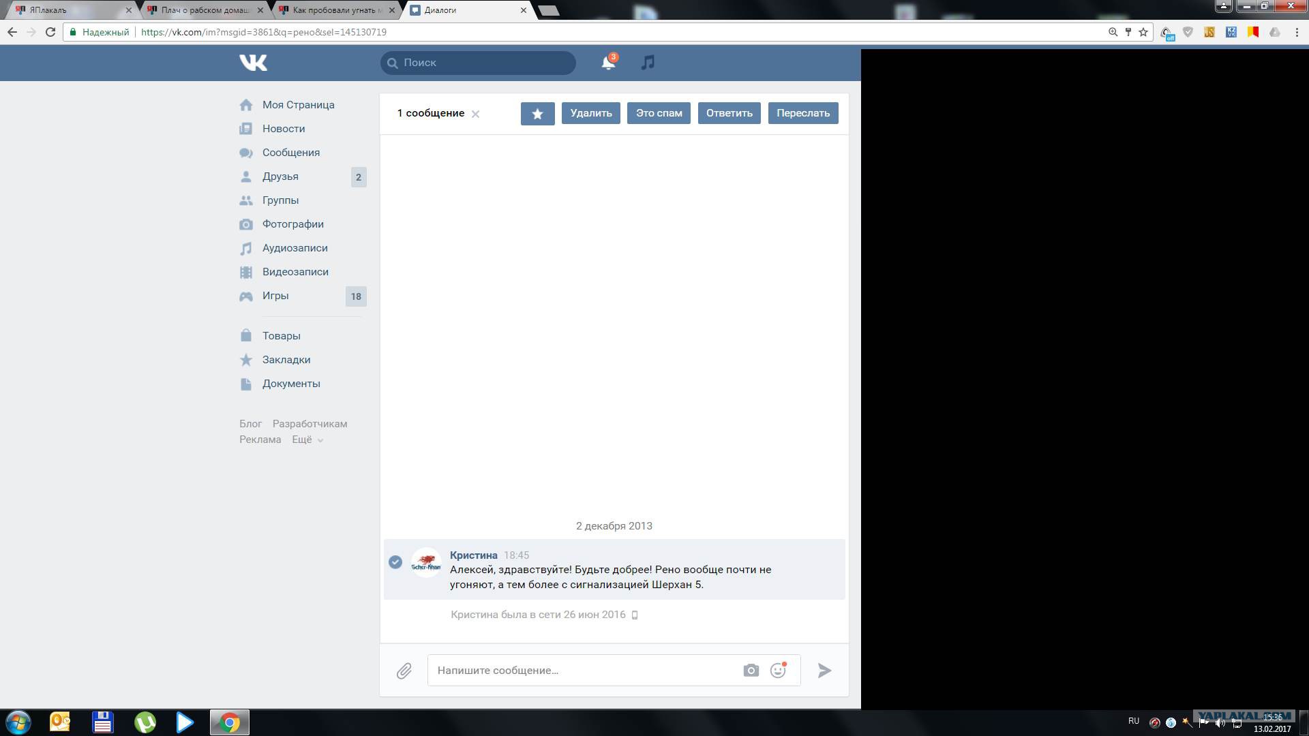Image resolution: width=1309 pixels, height=736 pixels.
Task: Click the 'Надежный' secure site indicator
Action: 99,32
